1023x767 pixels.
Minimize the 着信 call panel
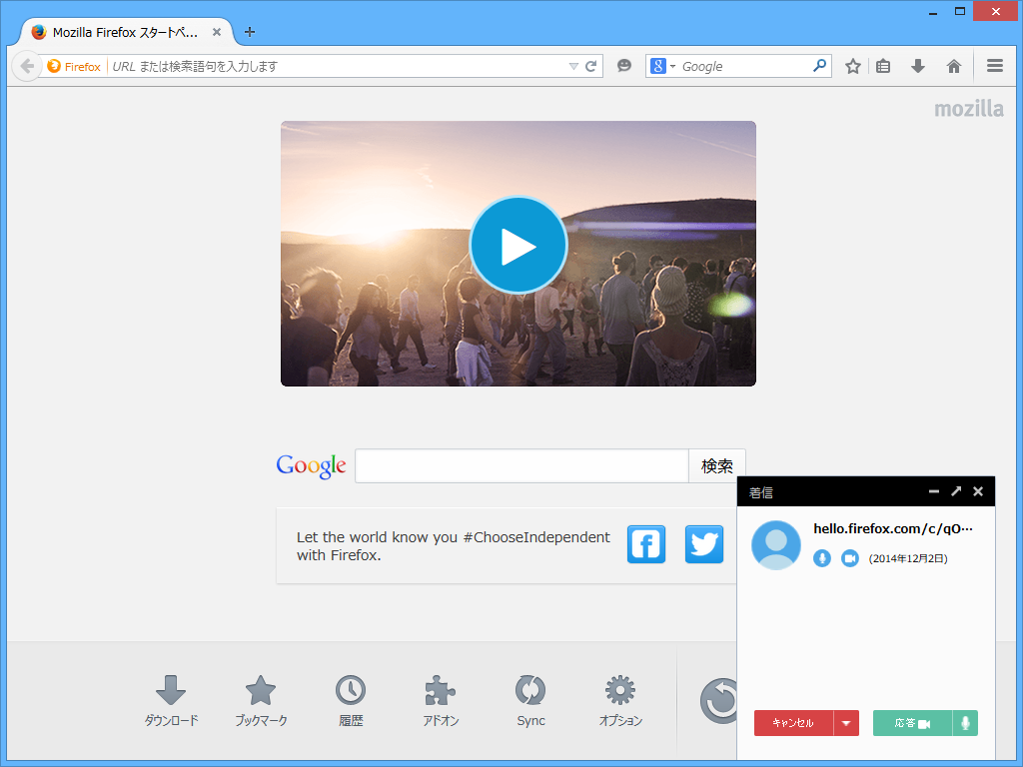tap(934, 491)
